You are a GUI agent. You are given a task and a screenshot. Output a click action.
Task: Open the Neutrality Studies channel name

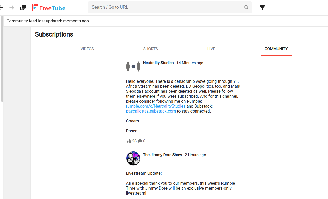pos(158,63)
